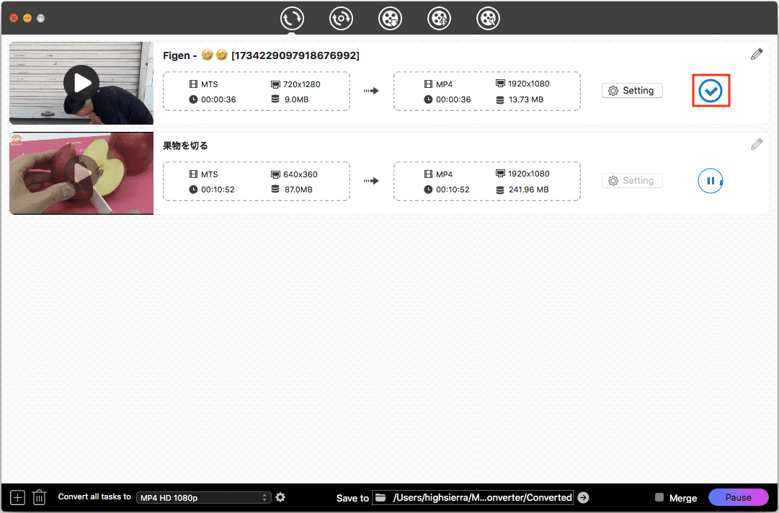Select the Figen video title text

[x=261, y=55]
